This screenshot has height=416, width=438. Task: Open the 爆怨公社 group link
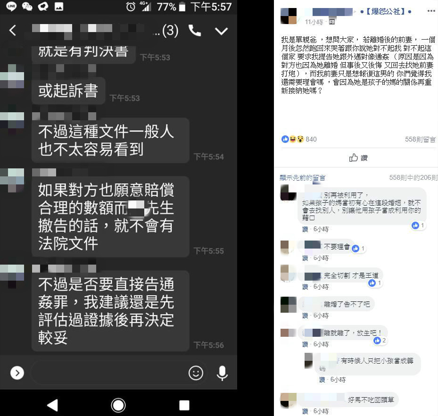pos(386,11)
